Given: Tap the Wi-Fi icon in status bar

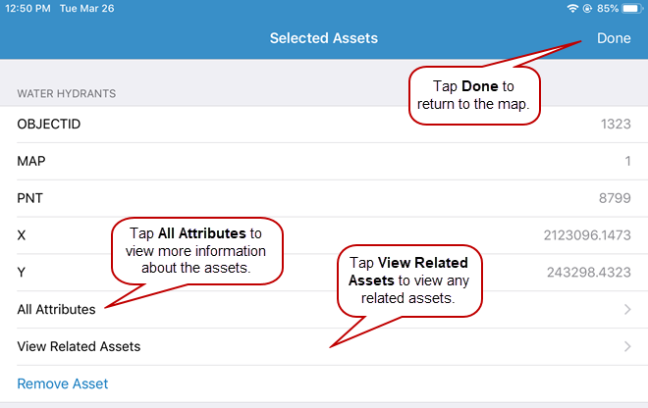Looking at the screenshot, I should (x=573, y=8).
